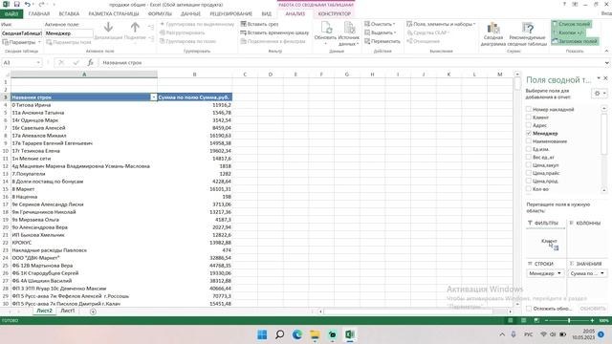Click the PivotTable name input box
Viewport: 612px width, 344px height.
[21, 33]
